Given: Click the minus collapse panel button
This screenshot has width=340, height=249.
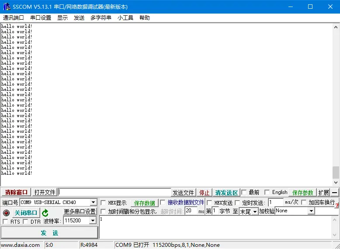Looking at the screenshot, I should [335, 192].
